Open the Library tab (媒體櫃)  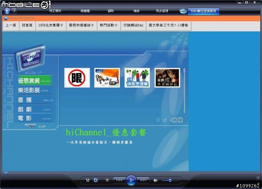[85, 11]
